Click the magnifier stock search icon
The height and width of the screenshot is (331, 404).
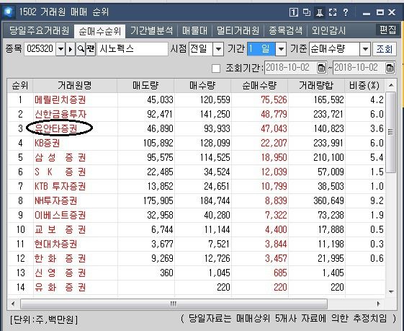(81, 49)
